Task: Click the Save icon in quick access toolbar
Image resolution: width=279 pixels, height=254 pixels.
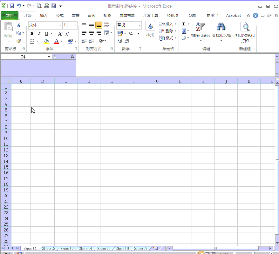Action: point(12,6)
